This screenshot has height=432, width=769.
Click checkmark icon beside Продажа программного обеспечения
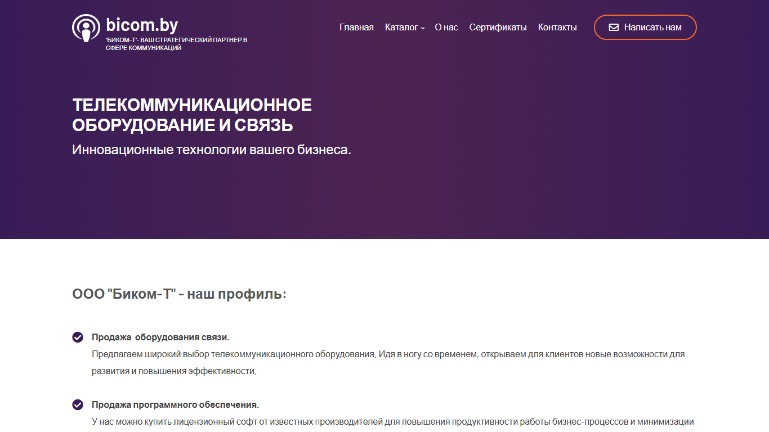point(78,404)
